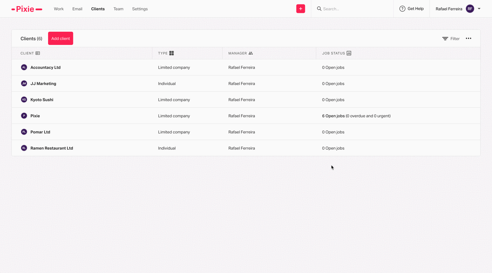Viewport: 492px width, 273px height.
Task: Click the KS avatar for Kyoto Sushi
Action: (24, 100)
